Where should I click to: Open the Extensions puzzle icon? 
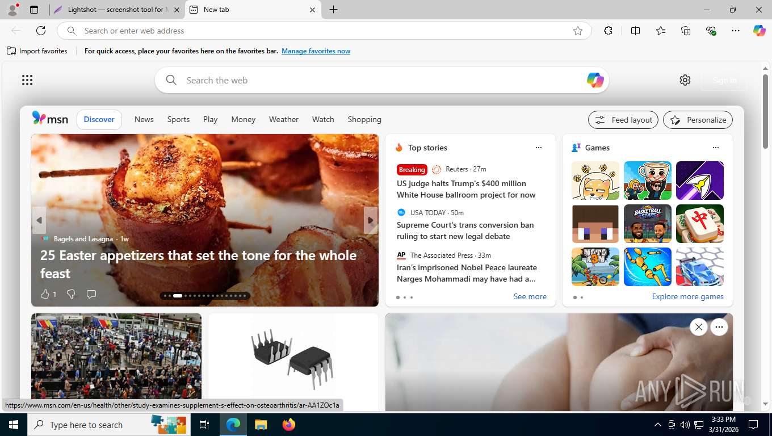[608, 31]
